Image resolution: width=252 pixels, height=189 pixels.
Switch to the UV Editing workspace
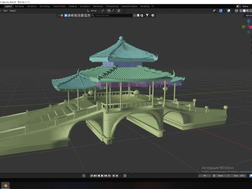point(45,6)
